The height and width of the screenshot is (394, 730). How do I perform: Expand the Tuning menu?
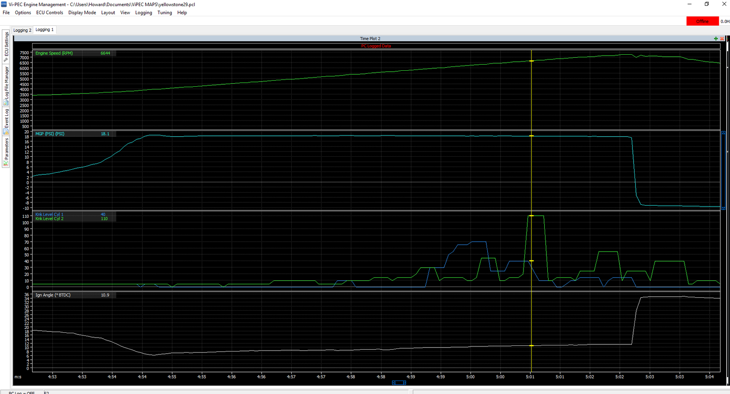pyautogui.click(x=164, y=13)
